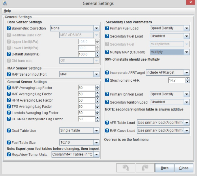Click help icon beside Barometric Correction

(x=9, y=29)
